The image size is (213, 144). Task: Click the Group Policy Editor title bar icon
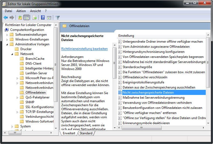[x=4, y=4]
